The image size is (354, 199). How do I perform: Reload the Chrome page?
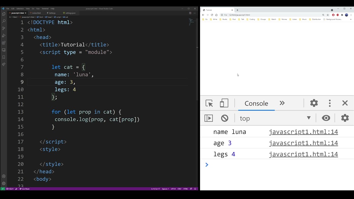click(x=212, y=15)
